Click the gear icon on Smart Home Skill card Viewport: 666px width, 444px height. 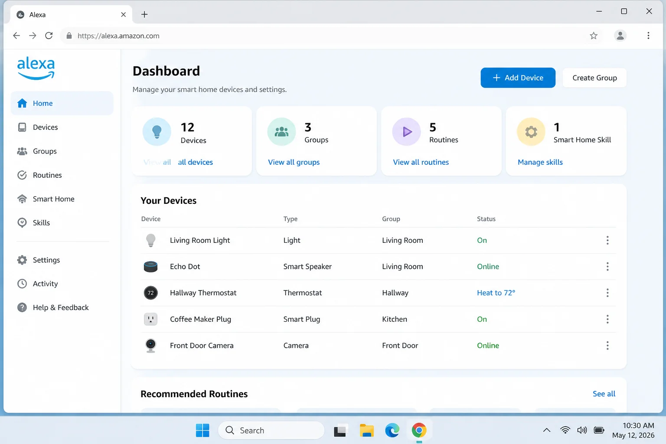[531, 132]
